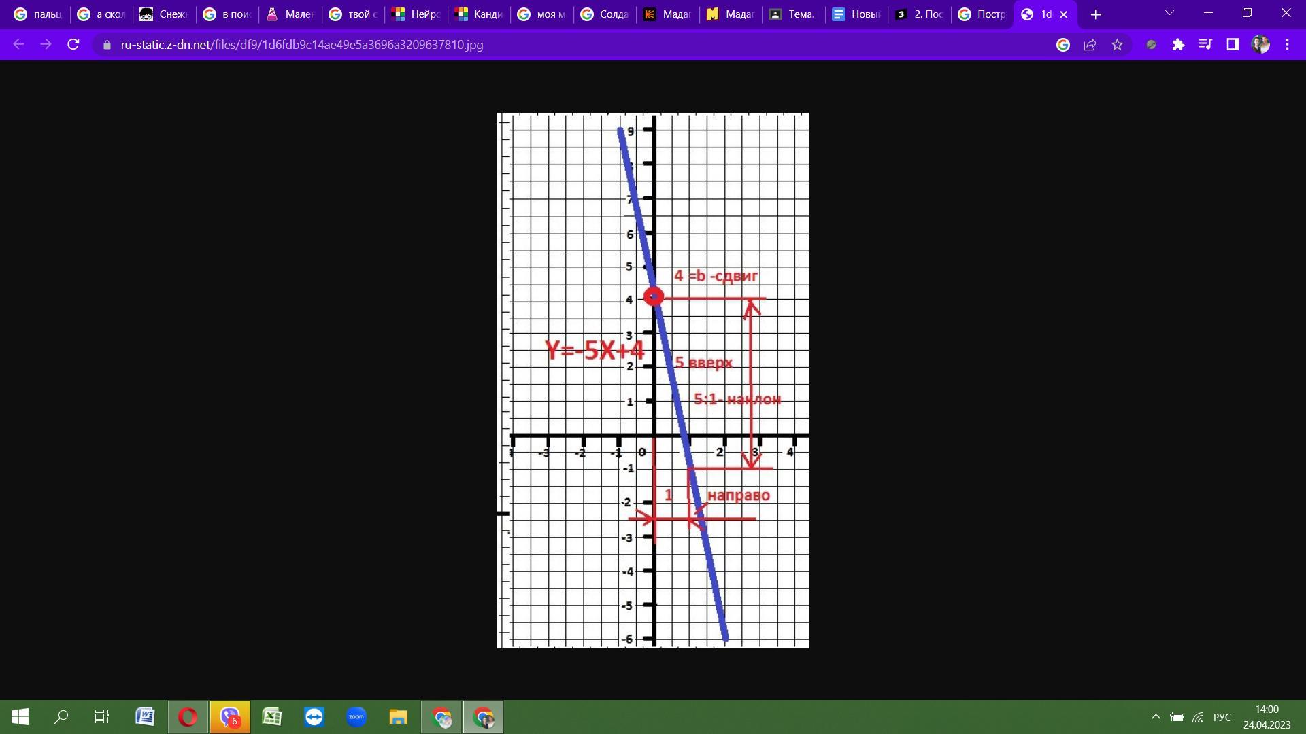Switch to the Снежн tab

click(164, 14)
